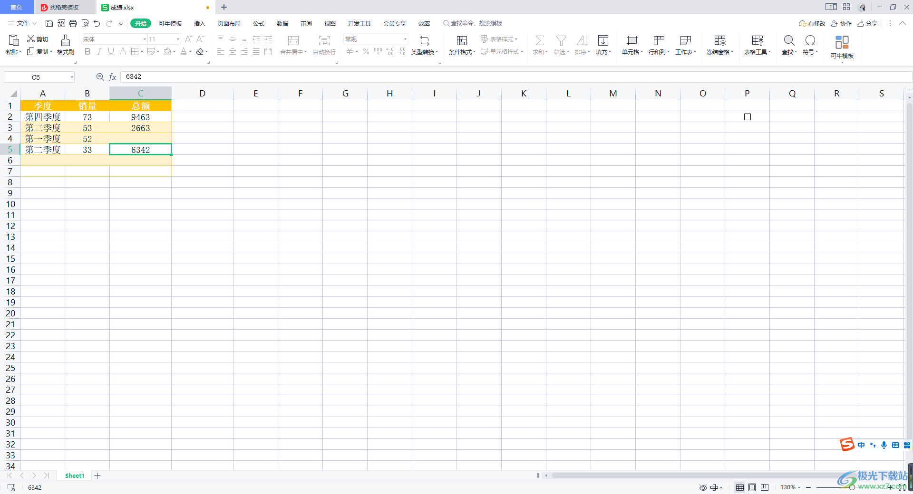Click the percent style icon
913x494 pixels.
pyautogui.click(x=366, y=51)
